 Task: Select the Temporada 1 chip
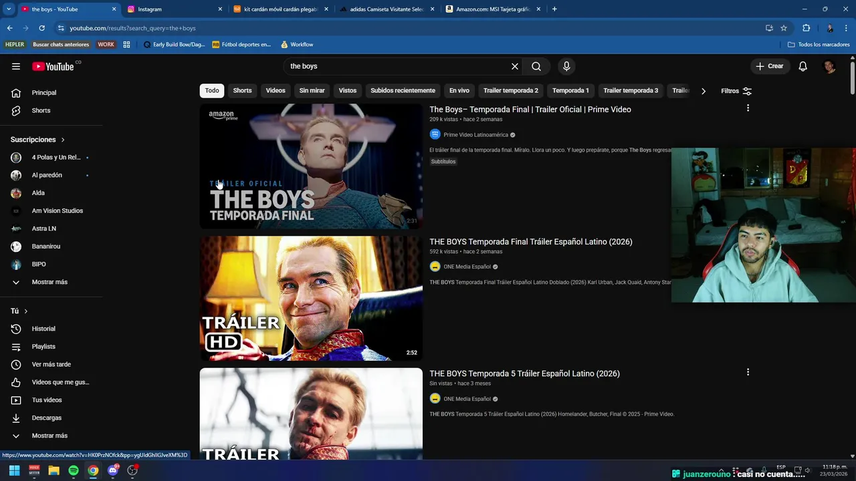pyautogui.click(x=570, y=91)
